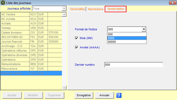Click the NCV code cell
The image size is (177, 100).
[x=33, y=14]
